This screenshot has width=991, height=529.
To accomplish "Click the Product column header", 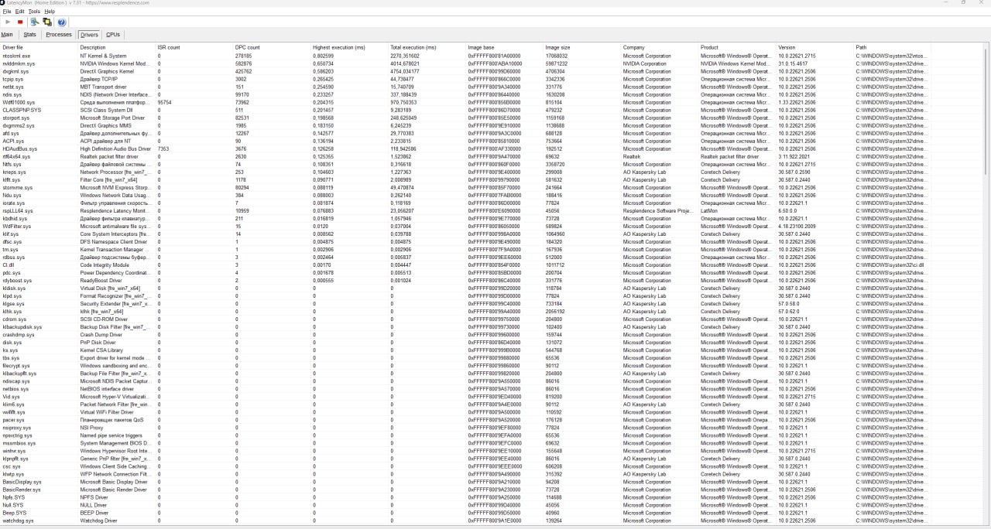I will 738,47.
